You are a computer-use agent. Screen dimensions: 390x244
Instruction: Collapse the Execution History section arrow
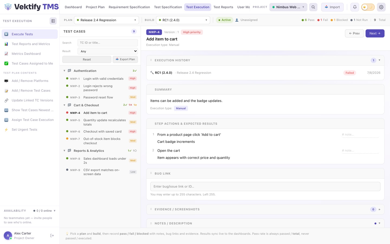pos(379,60)
